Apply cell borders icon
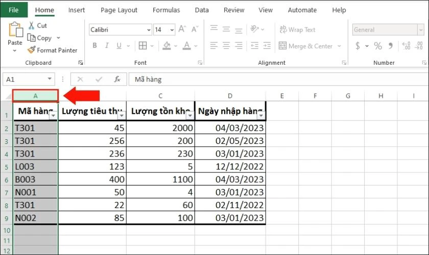429x255 pixels. pos(143,45)
